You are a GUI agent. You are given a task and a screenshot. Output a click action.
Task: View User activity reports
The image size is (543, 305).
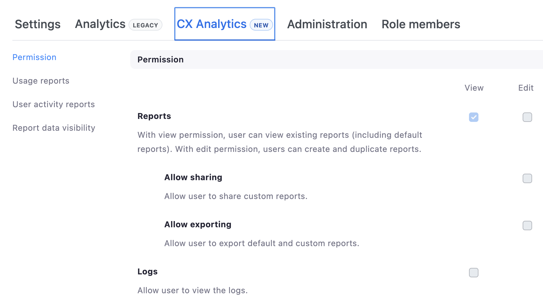(x=54, y=104)
